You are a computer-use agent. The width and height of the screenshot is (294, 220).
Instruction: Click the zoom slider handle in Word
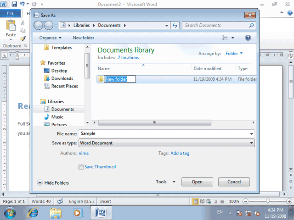coord(267,201)
